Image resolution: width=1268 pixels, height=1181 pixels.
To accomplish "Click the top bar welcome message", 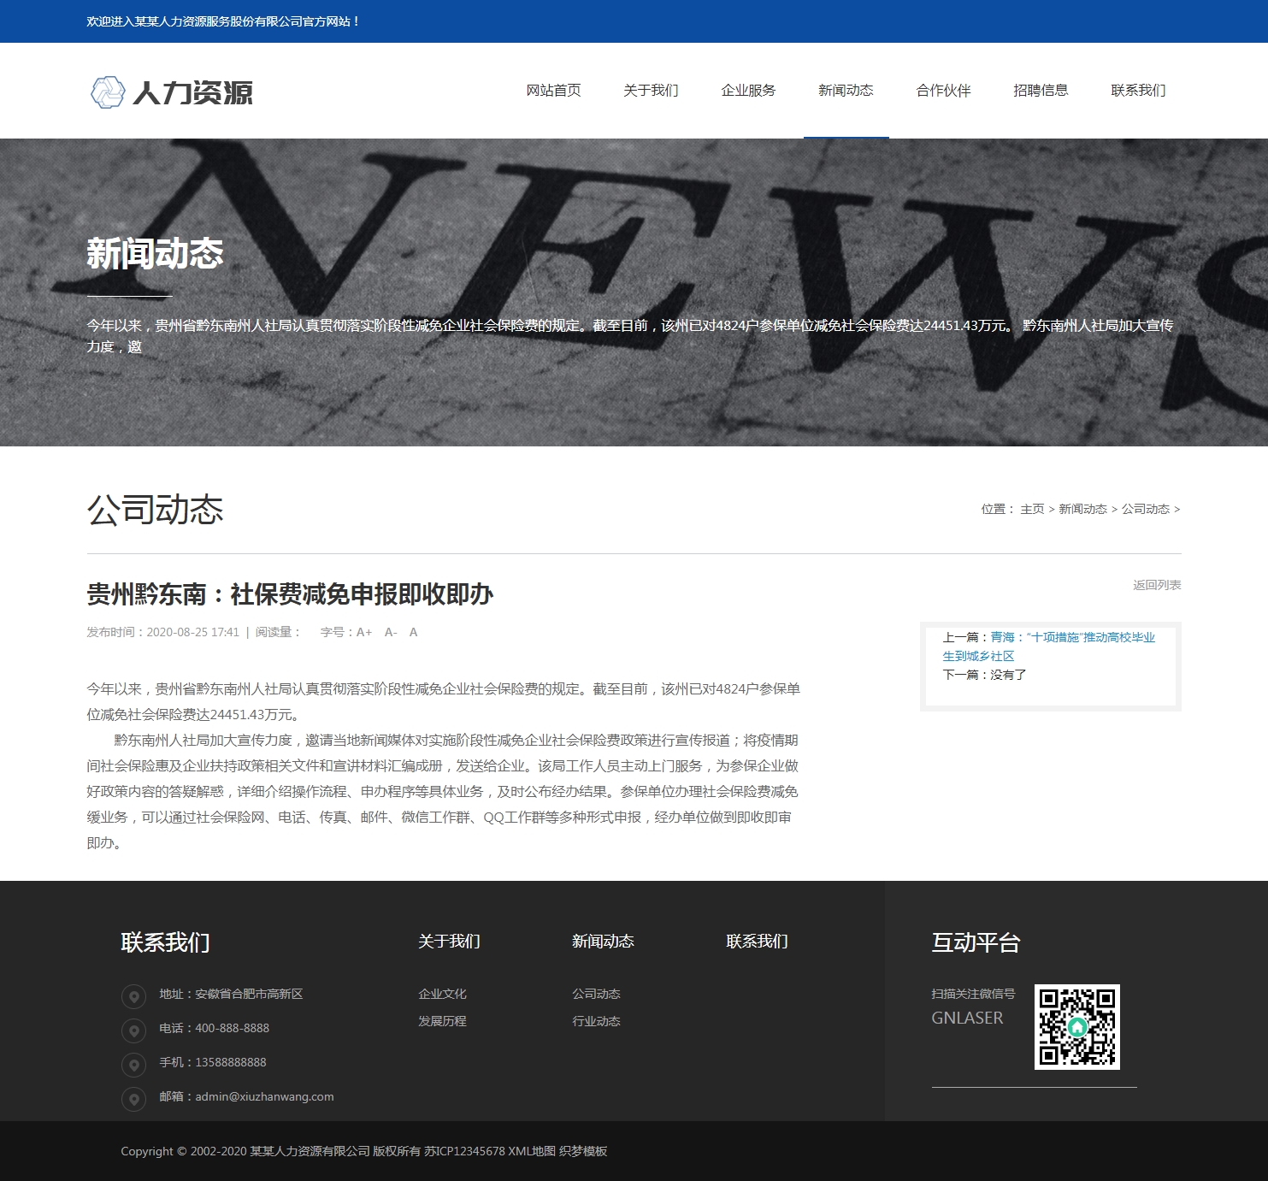I will click(x=223, y=21).
